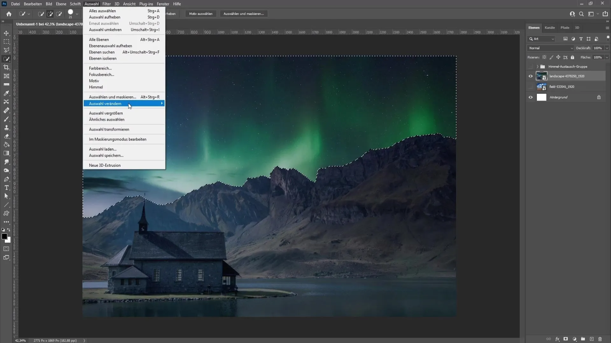Select the Healing Brush tool
The image size is (611, 343).
click(x=6, y=110)
